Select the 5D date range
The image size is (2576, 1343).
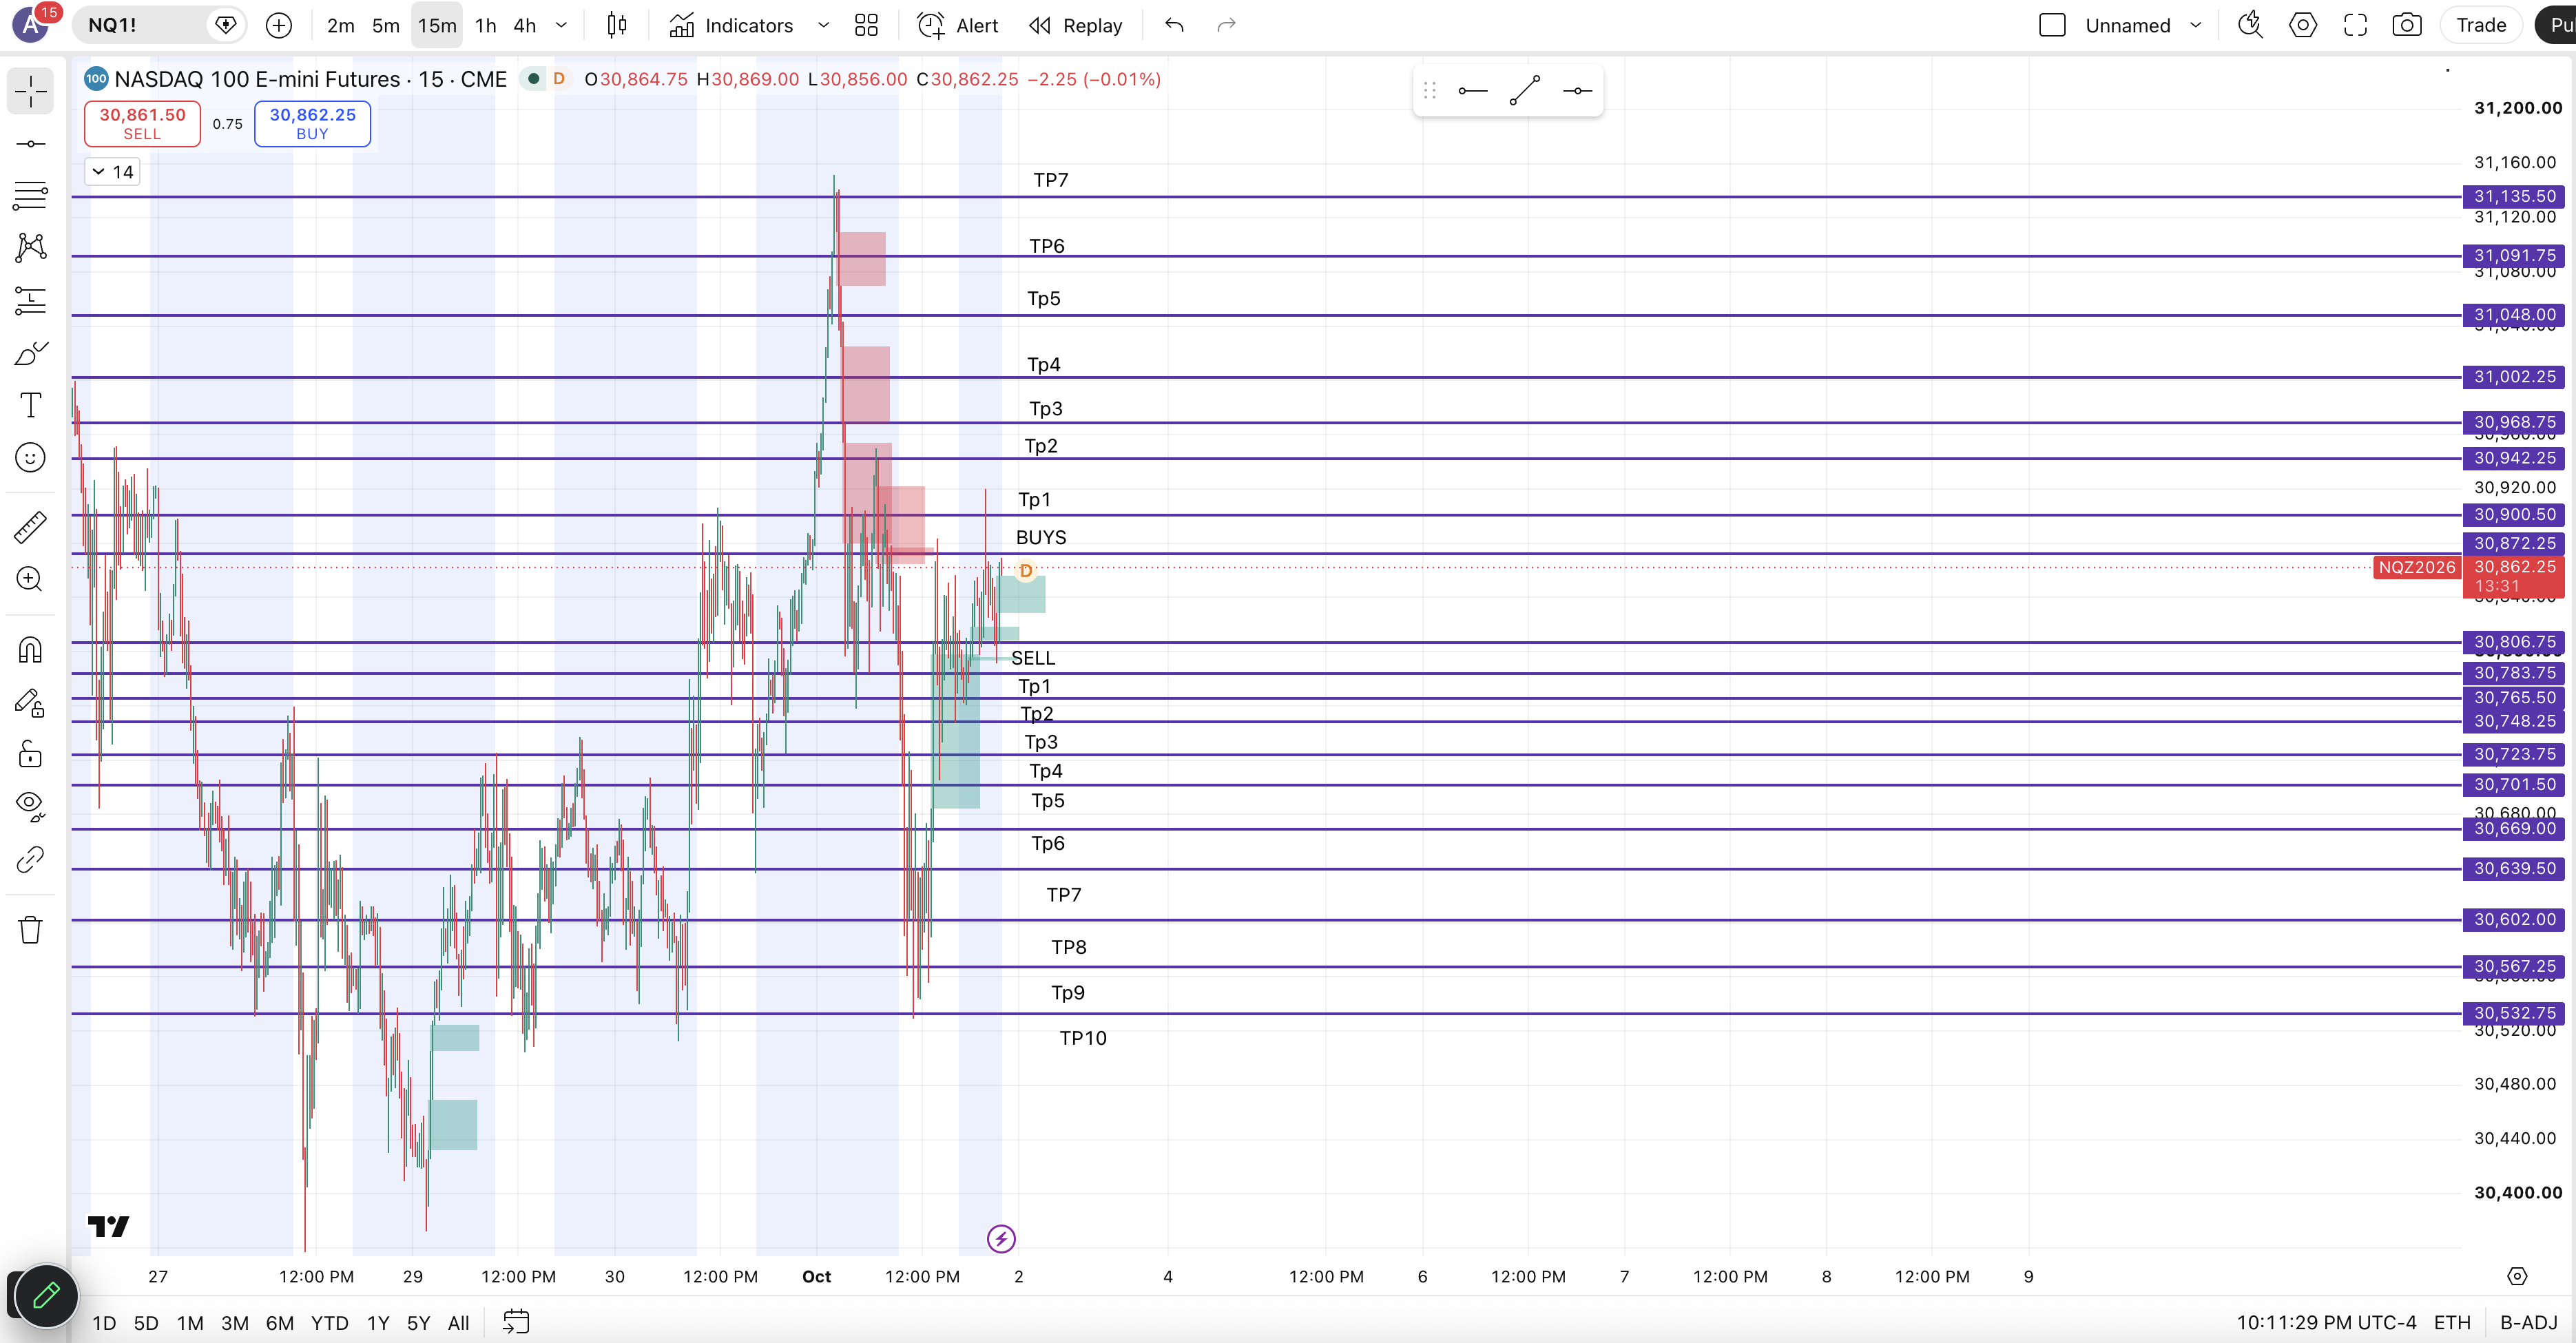146,1323
